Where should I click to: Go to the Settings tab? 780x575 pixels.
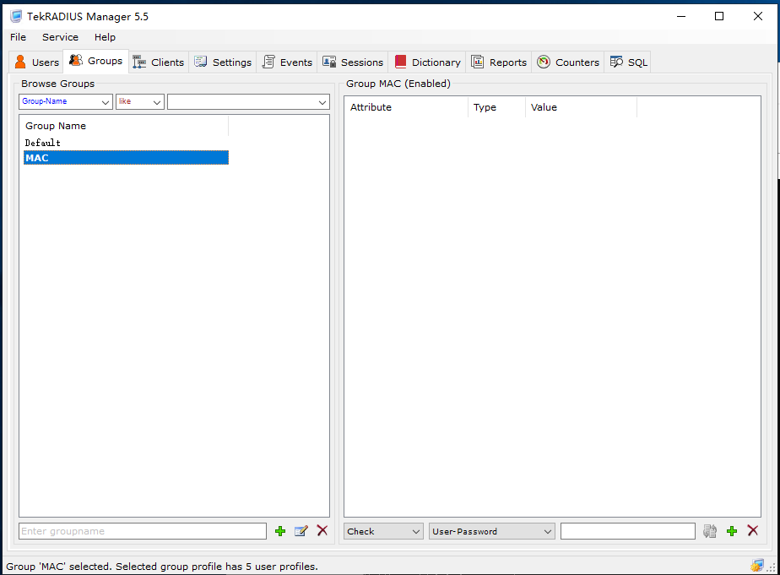click(x=223, y=62)
